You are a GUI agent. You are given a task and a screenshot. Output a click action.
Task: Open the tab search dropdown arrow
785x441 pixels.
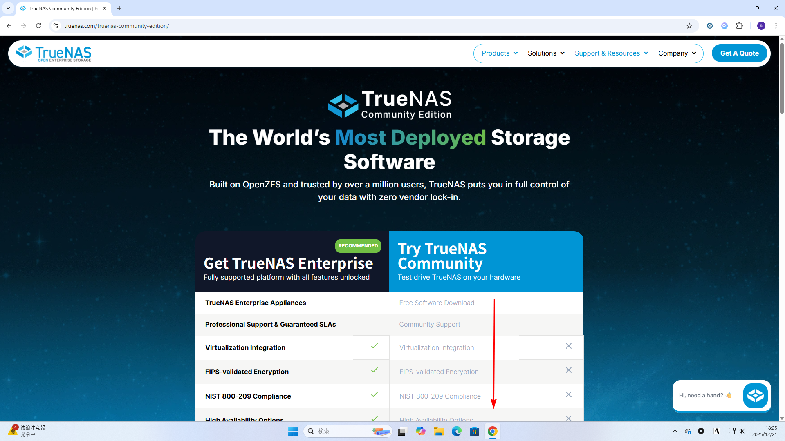click(8, 8)
